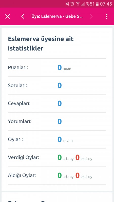Tap the Oyları 0 cevap value
Image resolution: width=114 pixels, height=202 pixels.
pos(65,140)
